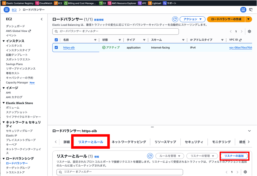The image size is (257, 176).
Task: Collapse ネットワーク & セキュリティ section
Action: (4, 122)
